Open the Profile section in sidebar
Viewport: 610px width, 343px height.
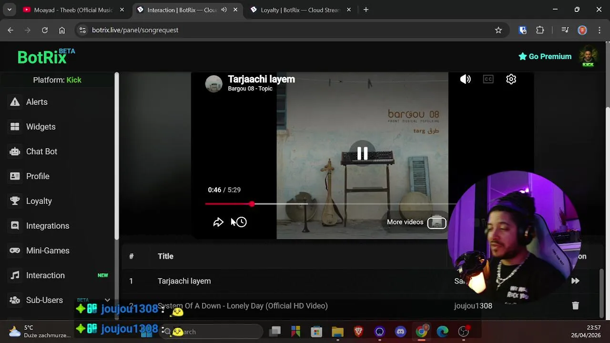38,176
